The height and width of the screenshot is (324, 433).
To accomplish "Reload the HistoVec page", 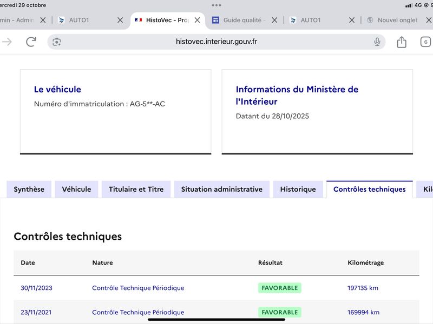I will (31, 42).
